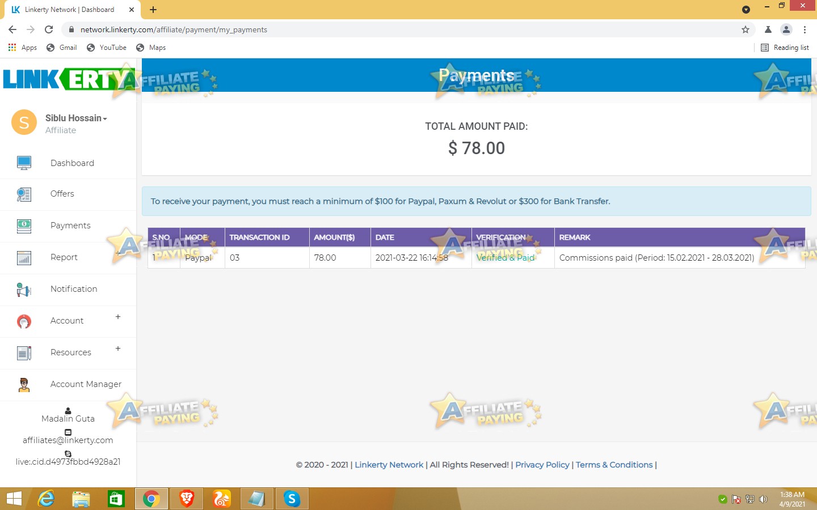Viewport: 817px width, 510px height.
Task: Click the transaction ID 03 cell
Action: point(267,257)
